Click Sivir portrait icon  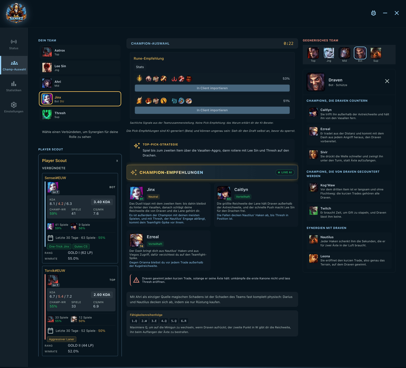tap(313, 154)
